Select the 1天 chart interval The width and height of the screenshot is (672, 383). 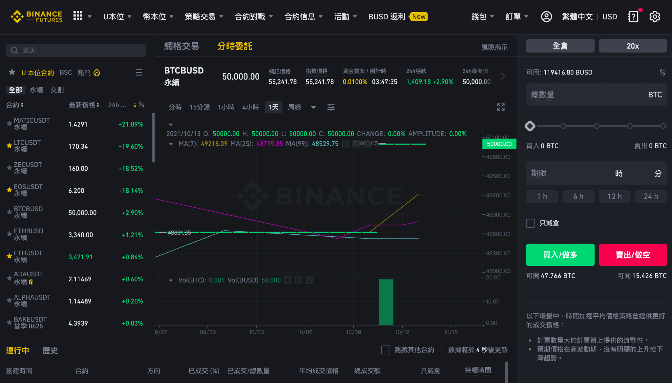click(273, 107)
